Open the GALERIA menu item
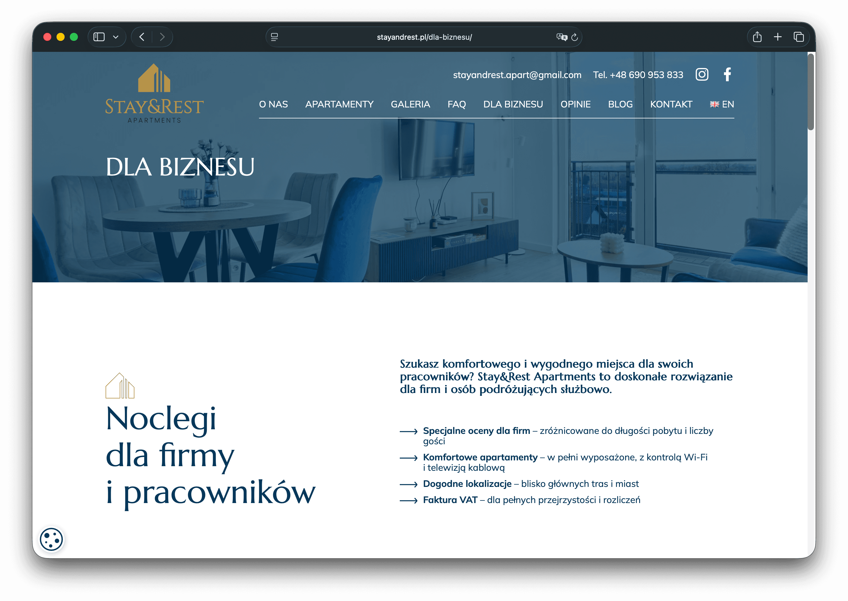Image resolution: width=848 pixels, height=601 pixels. tap(410, 104)
